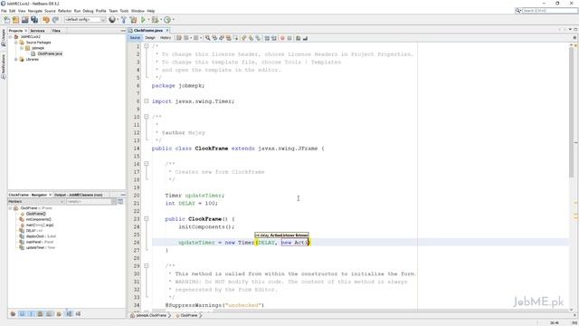579x326 pixels.
Task: Toggle Fully Qualified Names in Navigator
Action: click(59, 314)
